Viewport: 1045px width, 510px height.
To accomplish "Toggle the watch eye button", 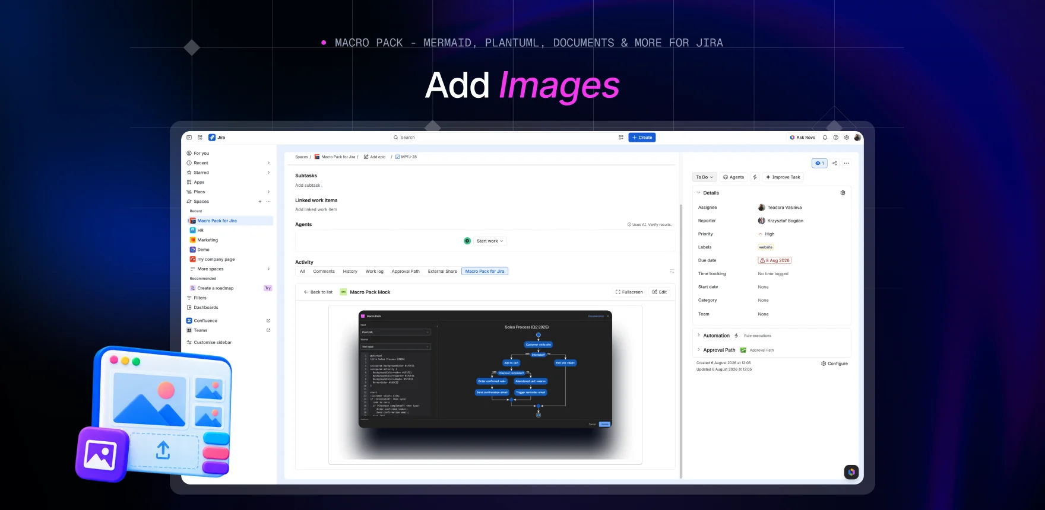I will click(x=819, y=163).
